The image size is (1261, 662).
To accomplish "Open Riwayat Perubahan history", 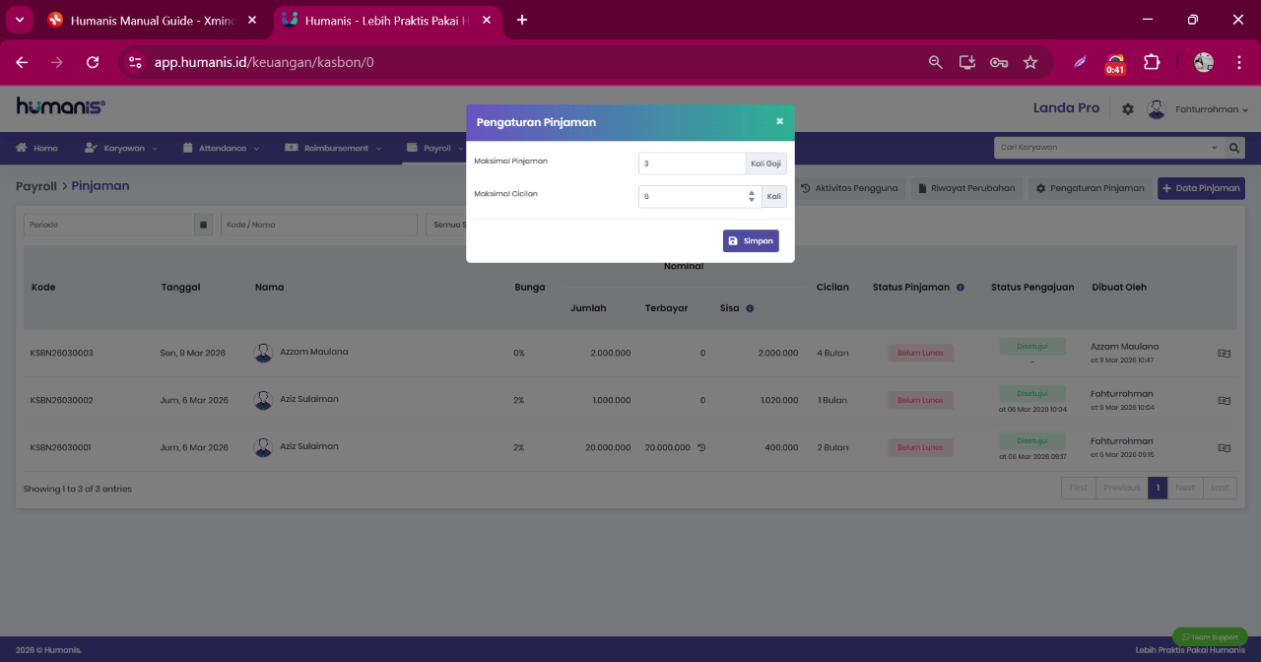I will tap(965, 188).
